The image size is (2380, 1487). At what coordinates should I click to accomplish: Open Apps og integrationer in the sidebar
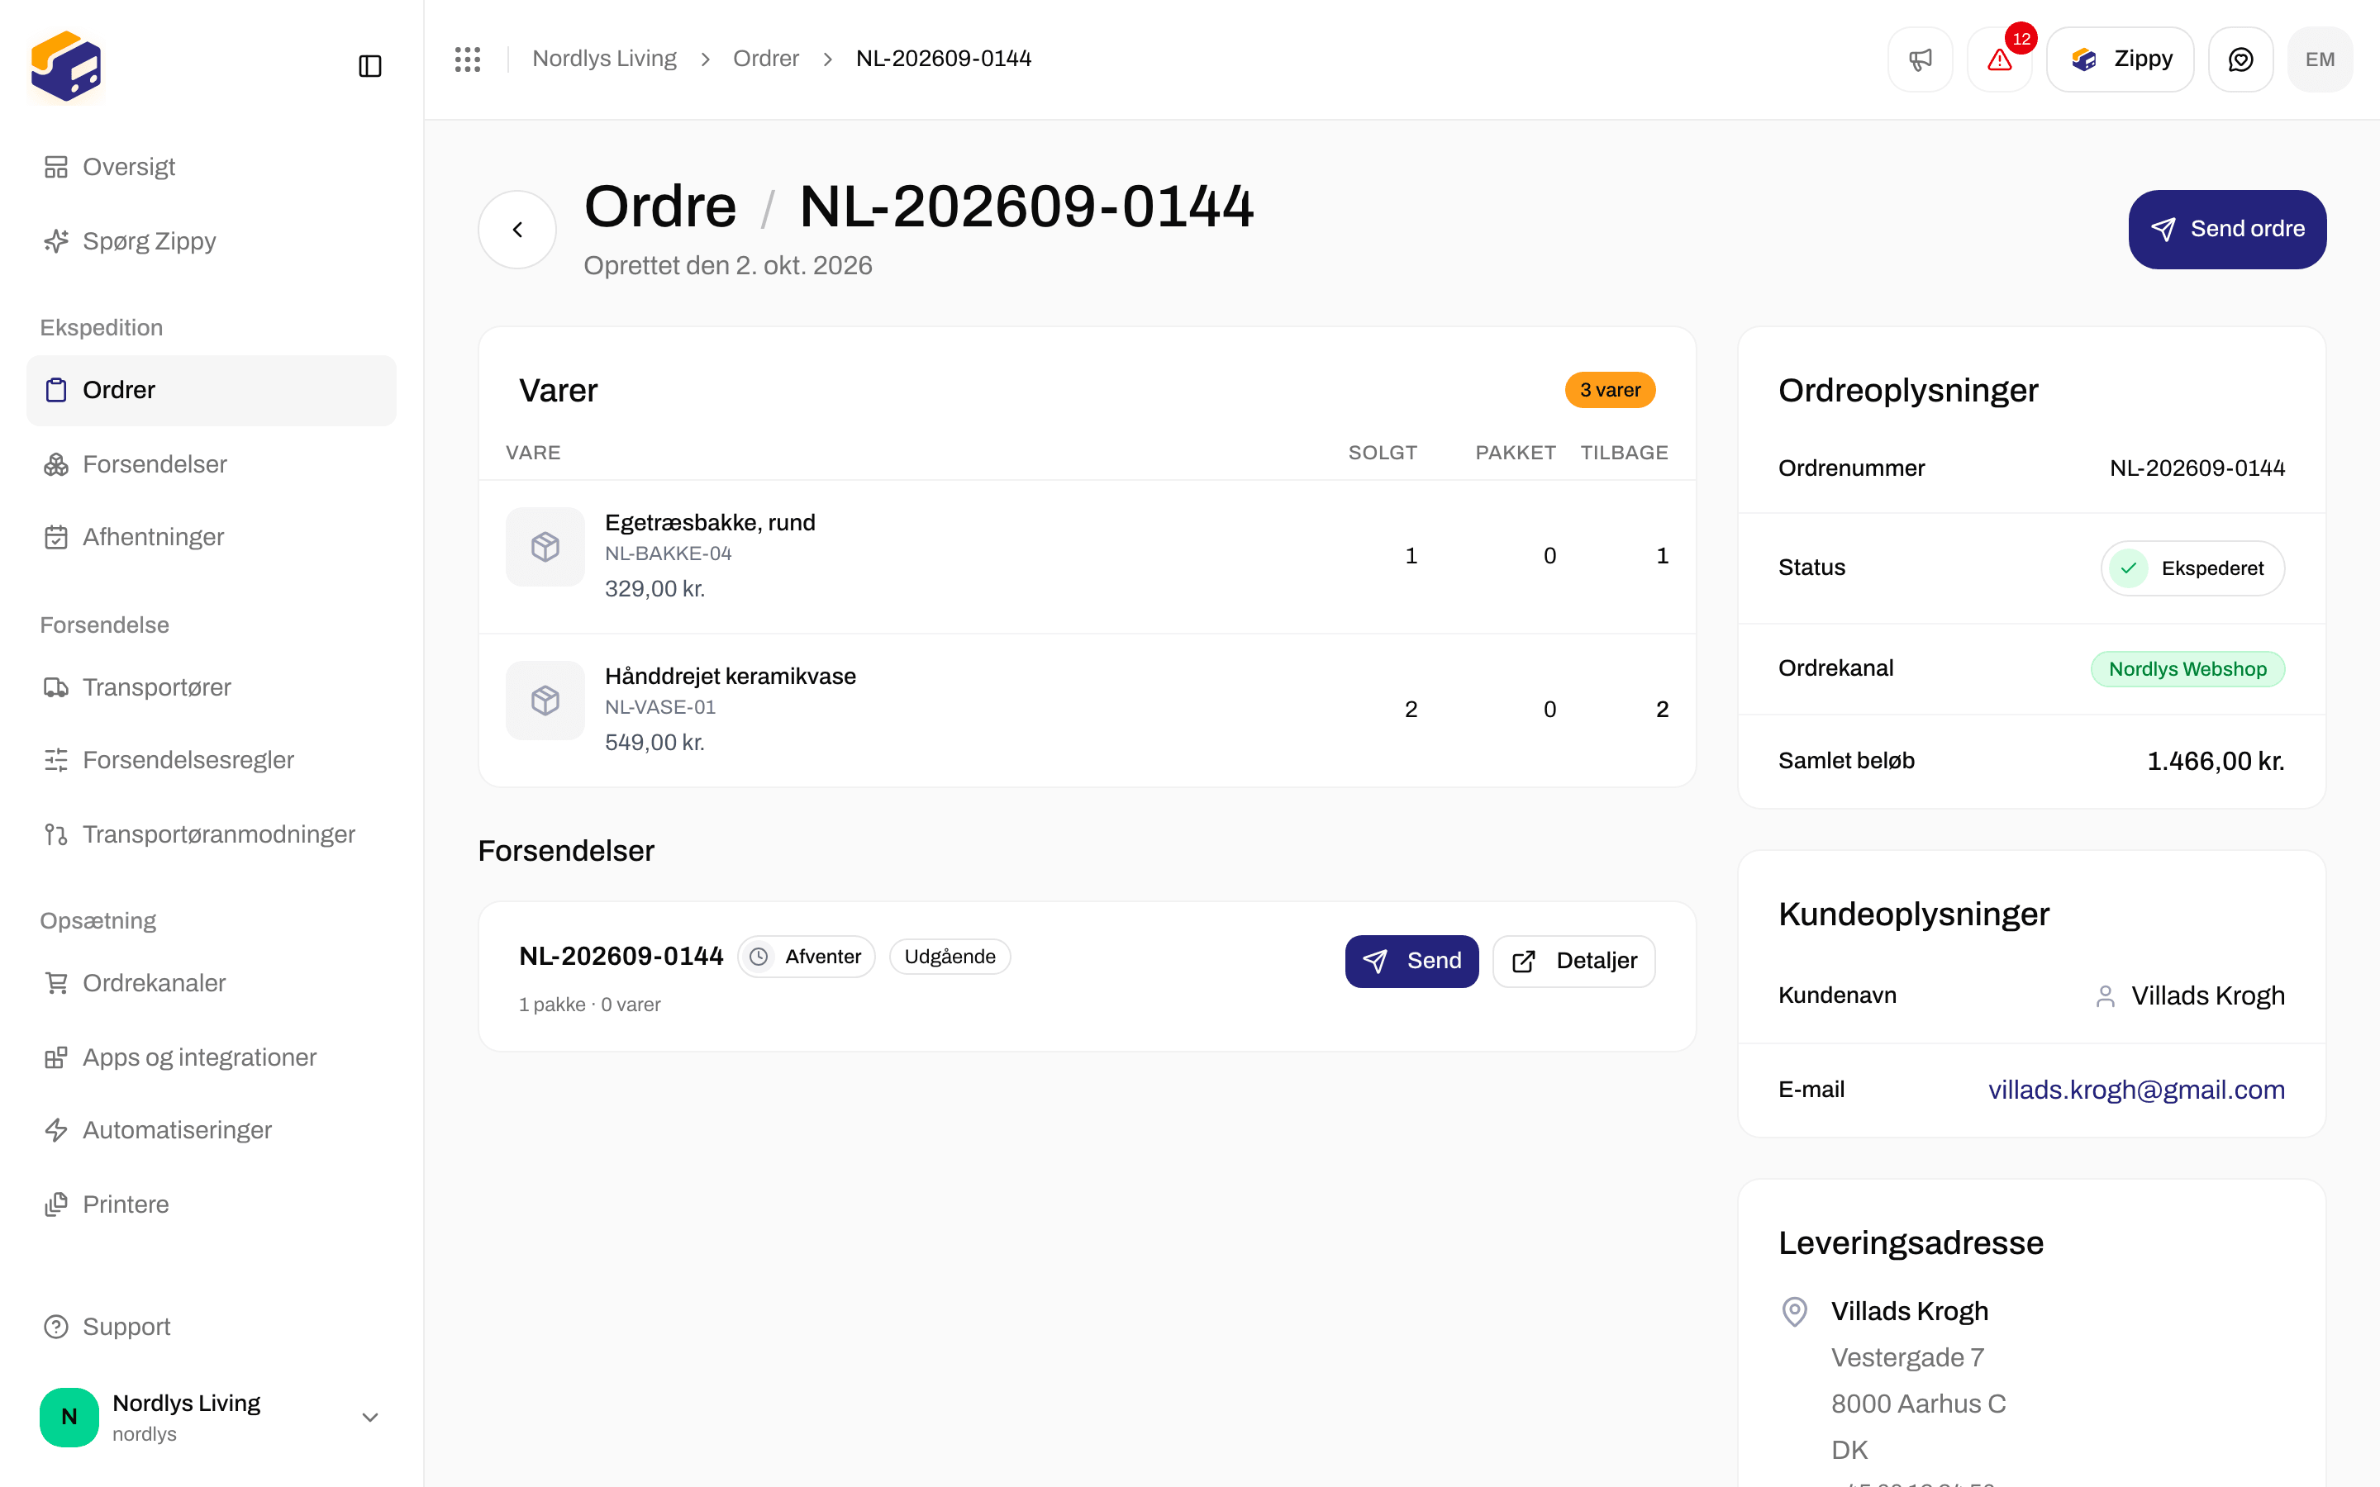pos(211,1057)
